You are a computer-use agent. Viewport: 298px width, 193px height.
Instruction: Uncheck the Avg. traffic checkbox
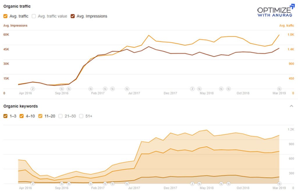pos(5,16)
